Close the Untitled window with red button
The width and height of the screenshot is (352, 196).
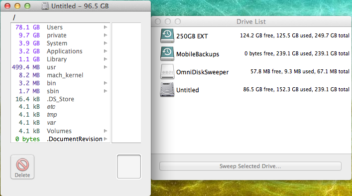pos(7,6)
